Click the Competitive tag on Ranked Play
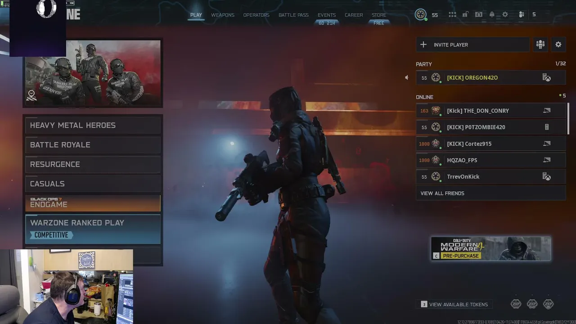The width and height of the screenshot is (576, 324). click(x=51, y=235)
